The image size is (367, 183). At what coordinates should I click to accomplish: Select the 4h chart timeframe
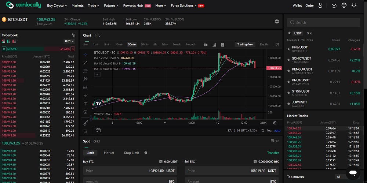(x=155, y=45)
